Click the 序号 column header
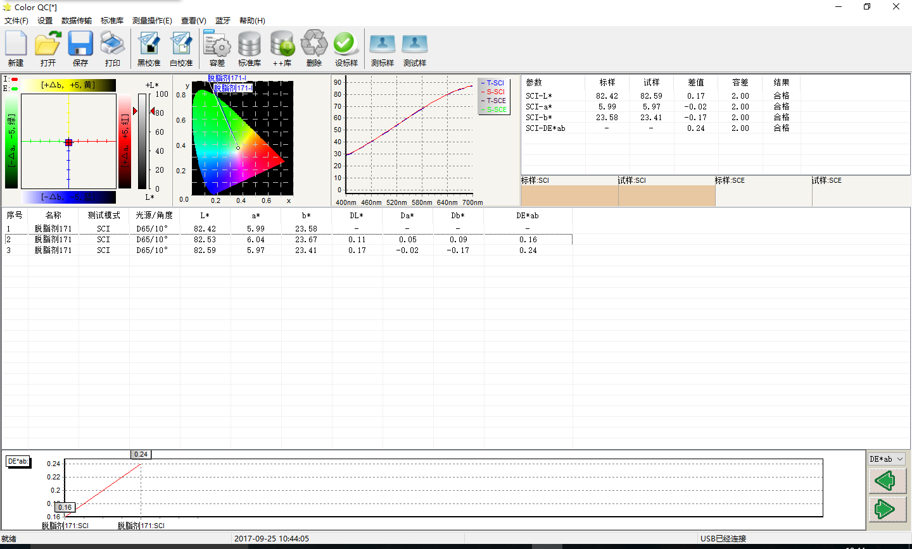The height and width of the screenshot is (549, 912). (x=15, y=216)
